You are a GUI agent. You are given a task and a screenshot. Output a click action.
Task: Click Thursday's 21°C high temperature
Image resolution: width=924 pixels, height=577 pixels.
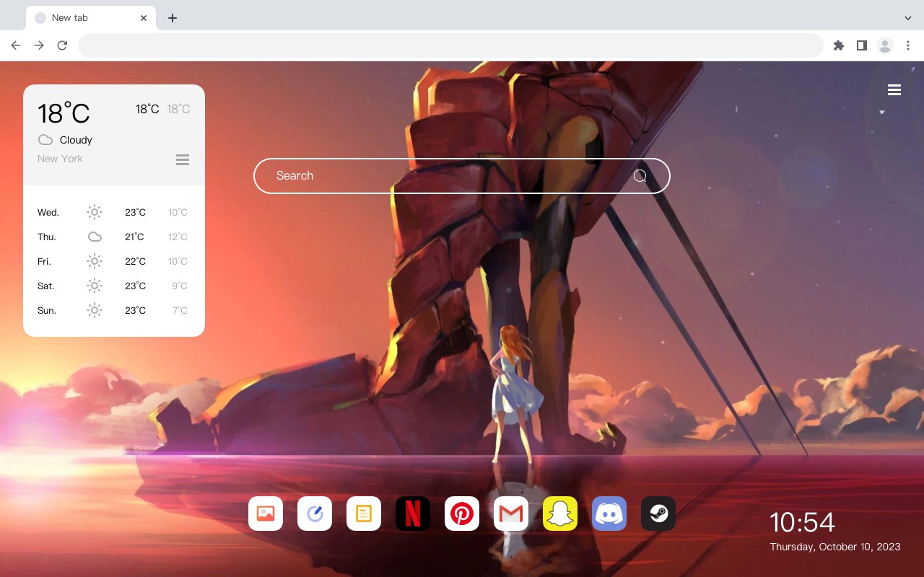[134, 237]
